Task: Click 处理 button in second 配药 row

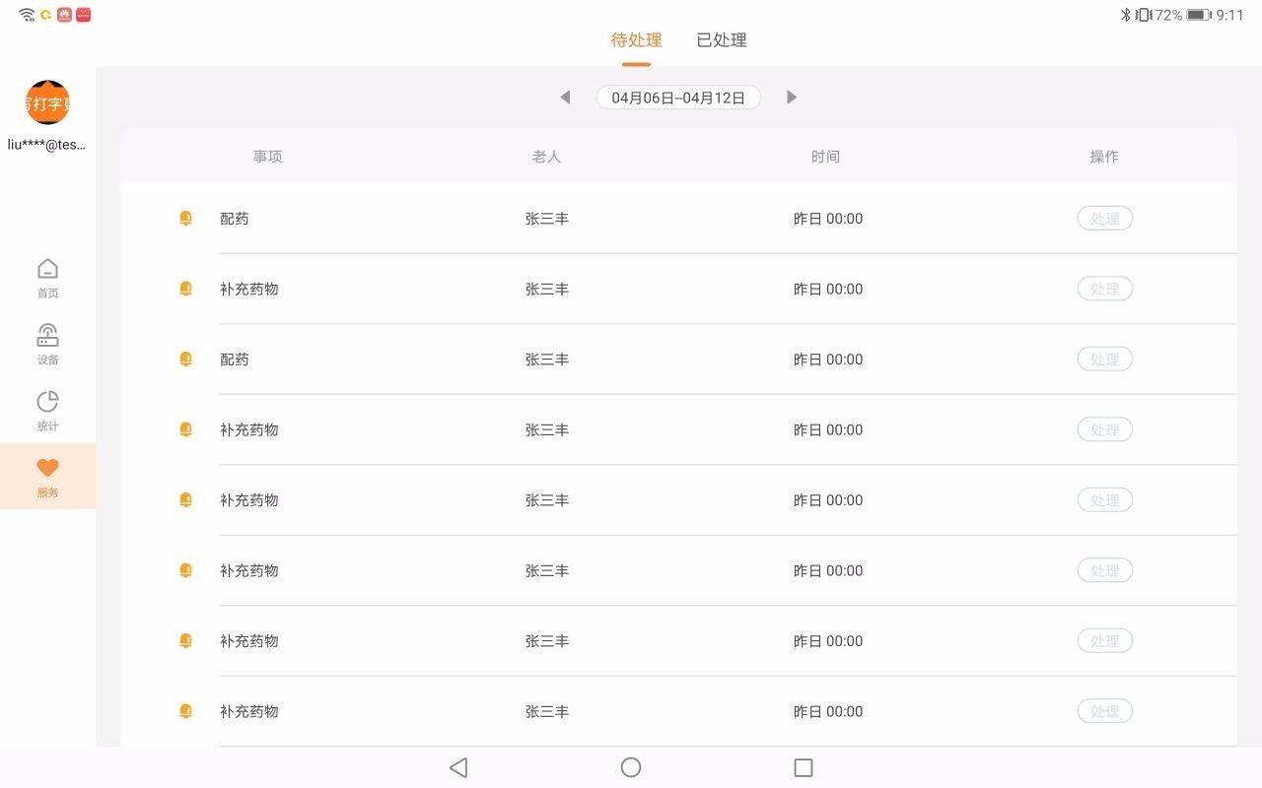Action: pyautogui.click(x=1104, y=360)
